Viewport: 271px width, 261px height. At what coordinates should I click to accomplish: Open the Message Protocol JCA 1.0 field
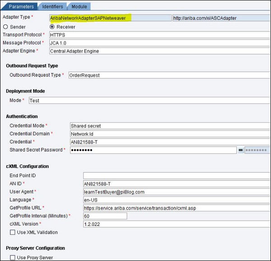158,43
